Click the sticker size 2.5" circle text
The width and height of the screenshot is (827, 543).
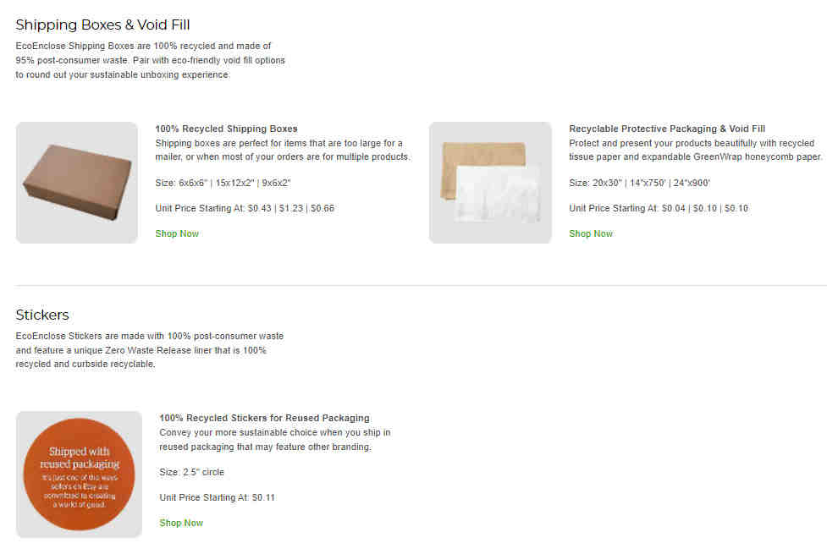(192, 472)
